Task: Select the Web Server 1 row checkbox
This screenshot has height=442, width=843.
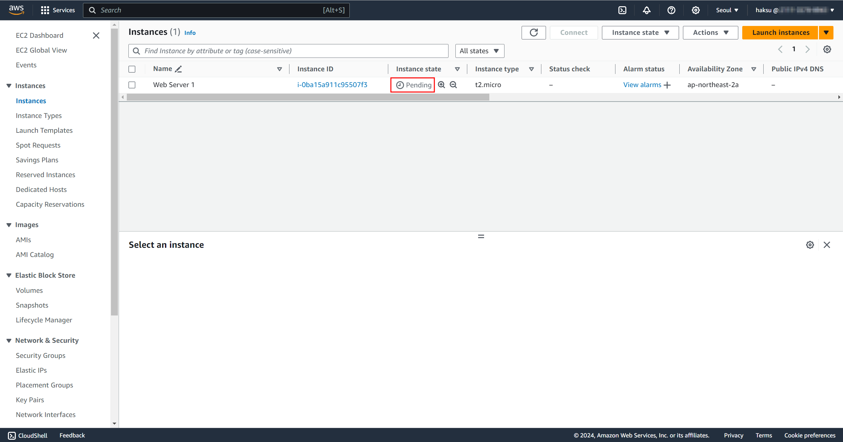Action: [132, 85]
